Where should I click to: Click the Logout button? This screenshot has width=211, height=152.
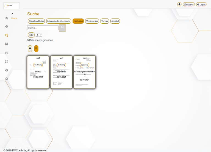tap(201, 4)
